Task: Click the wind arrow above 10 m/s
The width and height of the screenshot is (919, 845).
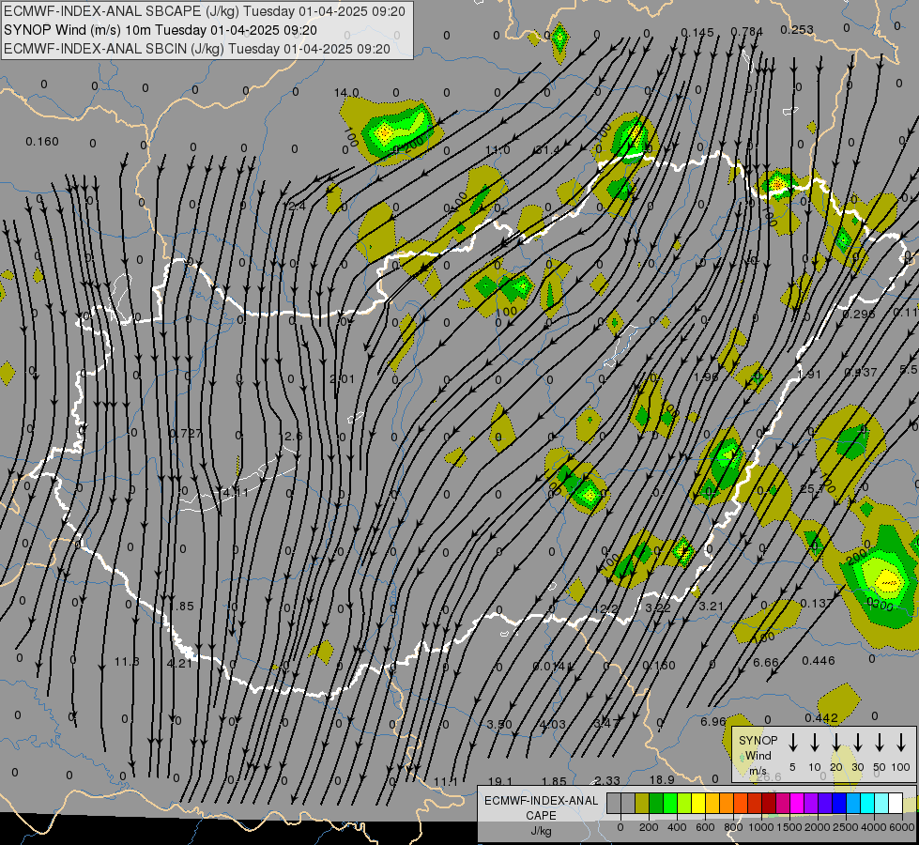Action: pyautogui.click(x=814, y=742)
